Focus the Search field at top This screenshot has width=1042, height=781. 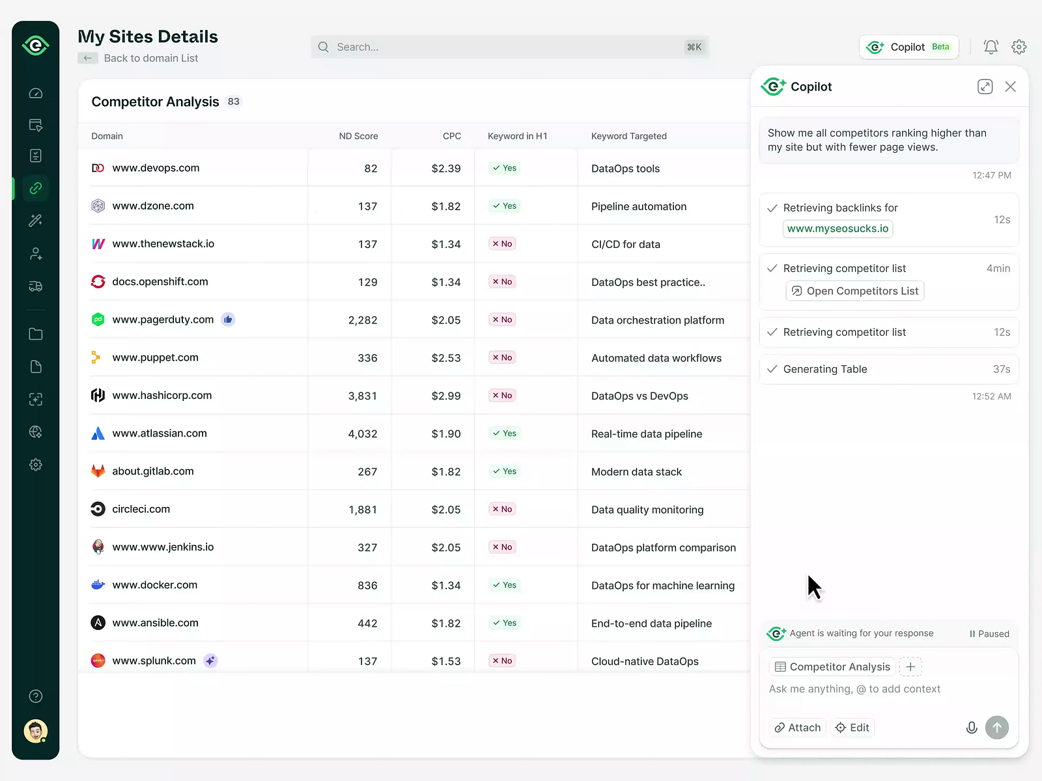[510, 47]
